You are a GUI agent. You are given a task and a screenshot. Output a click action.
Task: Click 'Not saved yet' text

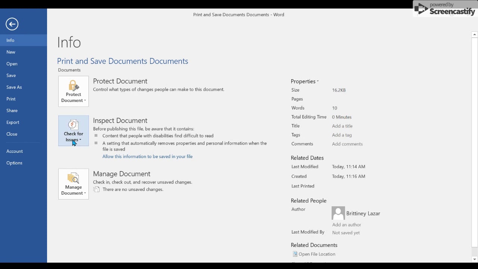click(346, 232)
